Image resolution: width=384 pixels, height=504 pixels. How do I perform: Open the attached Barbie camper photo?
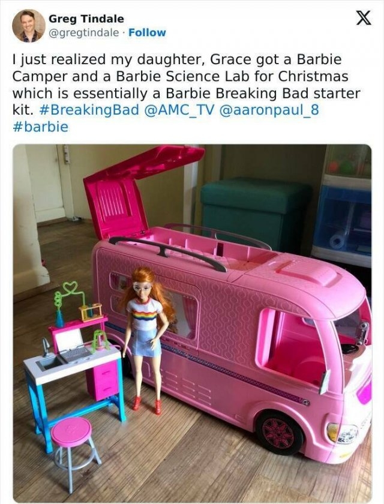tap(192, 323)
